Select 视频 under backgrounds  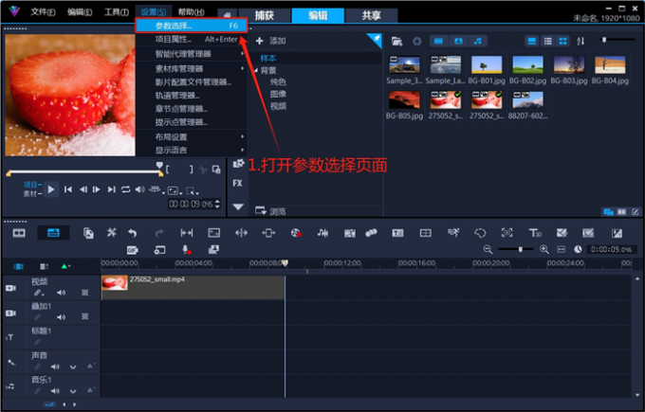pyautogui.click(x=278, y=106)
